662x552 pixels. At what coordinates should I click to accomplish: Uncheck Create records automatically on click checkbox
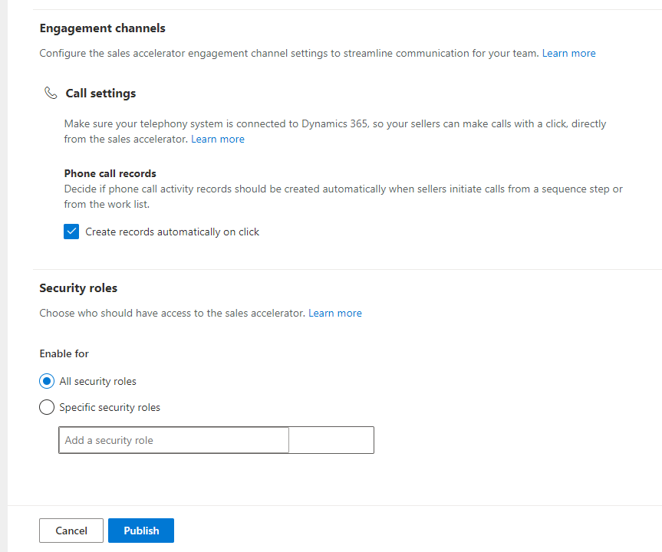71,232
